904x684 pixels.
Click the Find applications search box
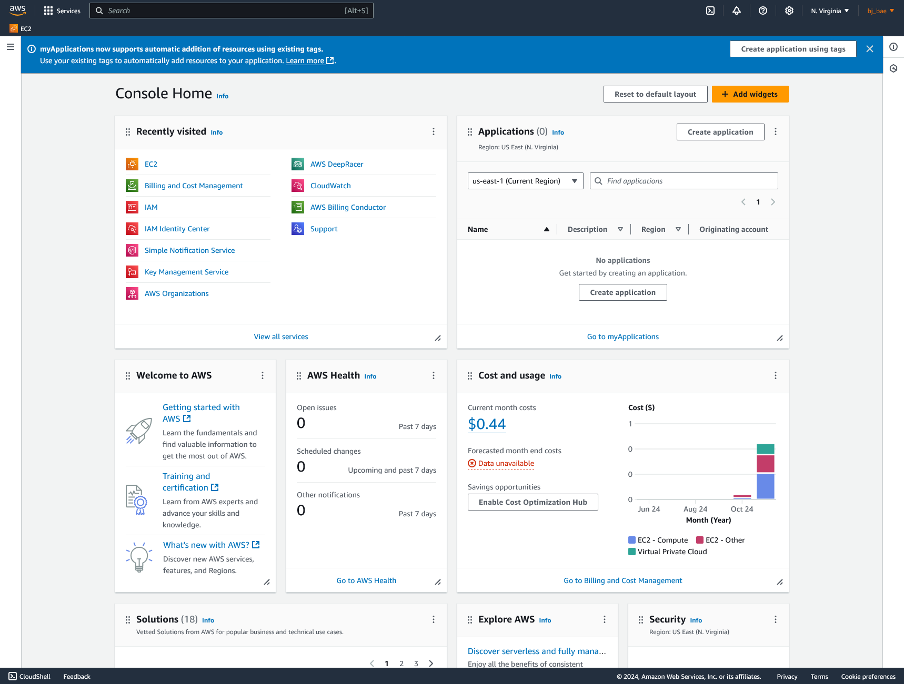[684, 181]
